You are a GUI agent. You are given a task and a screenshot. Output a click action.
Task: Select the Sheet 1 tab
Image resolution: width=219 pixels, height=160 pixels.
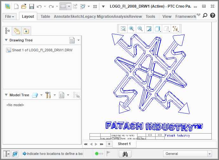pos(124,144)
